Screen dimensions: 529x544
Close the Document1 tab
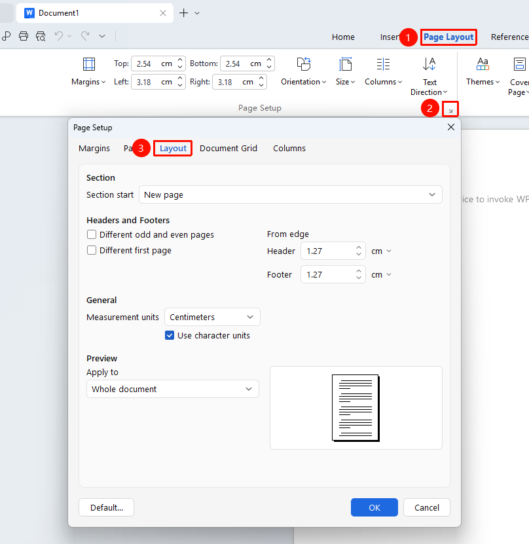pyautogui.click(x=162, y=13)
